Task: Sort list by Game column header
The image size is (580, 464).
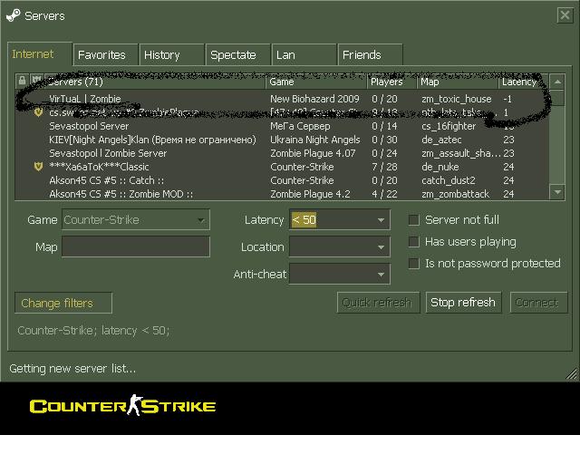Action: (x=316, y=82)
